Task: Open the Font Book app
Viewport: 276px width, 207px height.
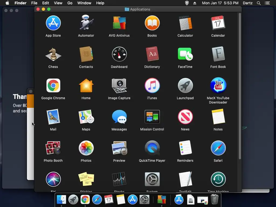Action: 218,54
